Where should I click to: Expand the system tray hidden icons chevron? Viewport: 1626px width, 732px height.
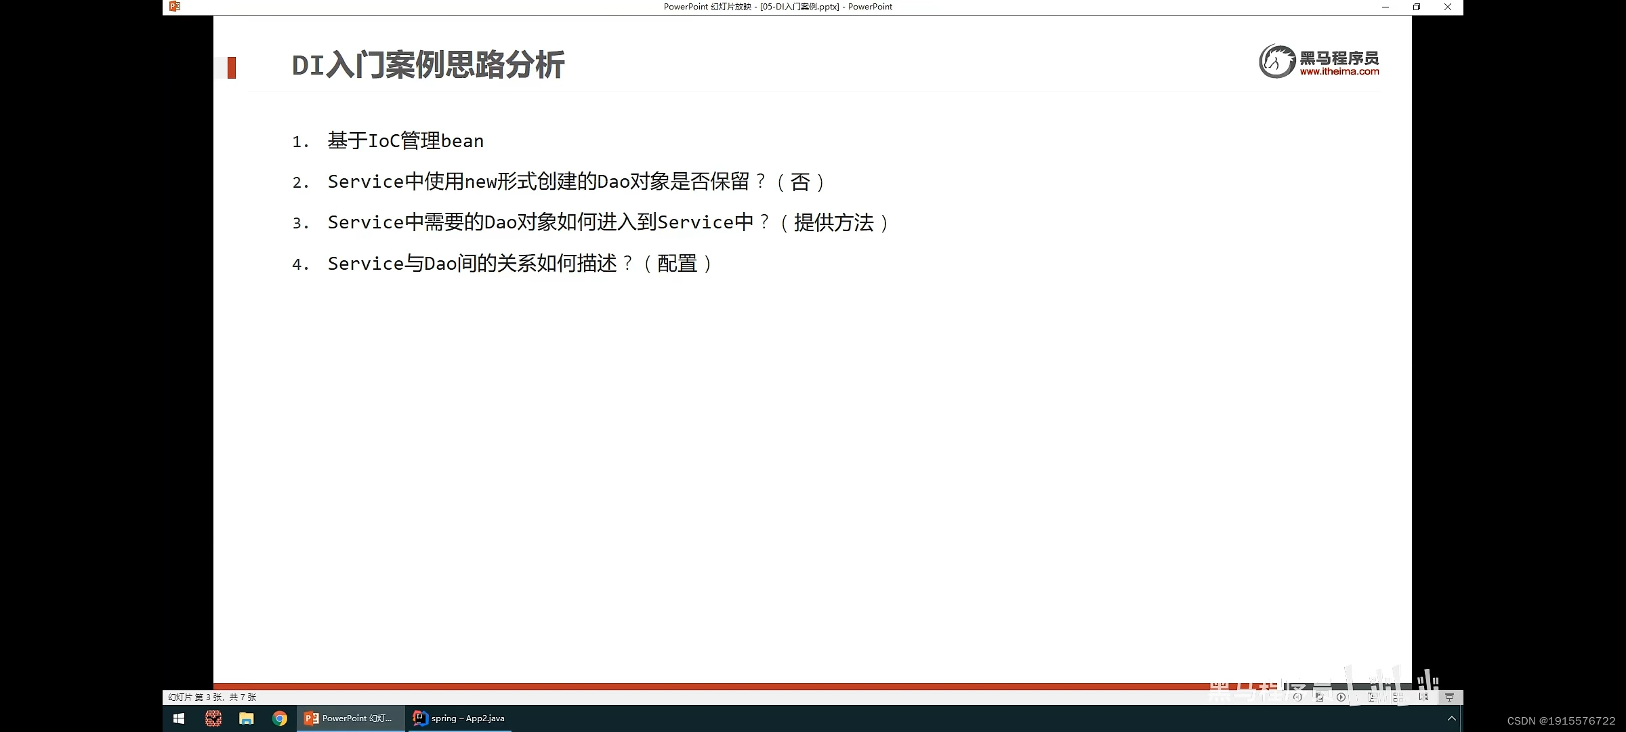pyautogui.click(x=1451, y=718)
